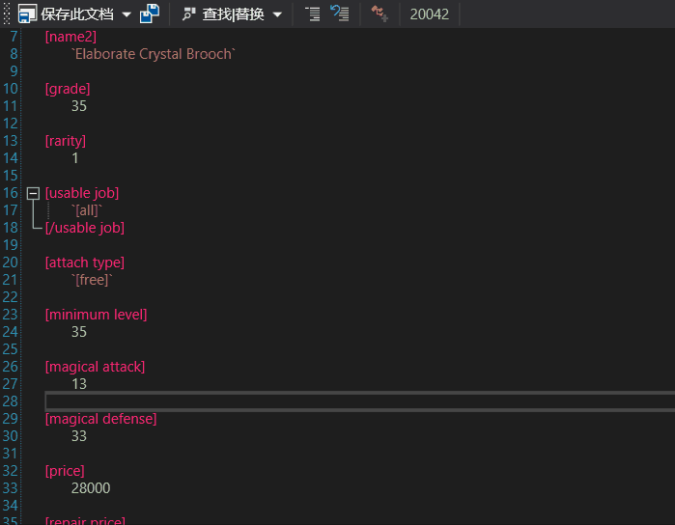
Task: Click the [grade] tag
Action: coord(68,89)
